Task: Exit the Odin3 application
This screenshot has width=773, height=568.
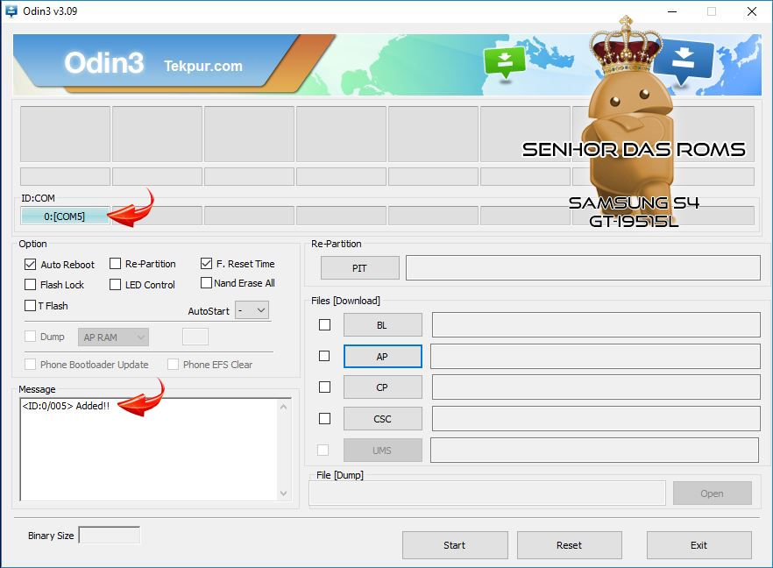Action: pos(699,545)
